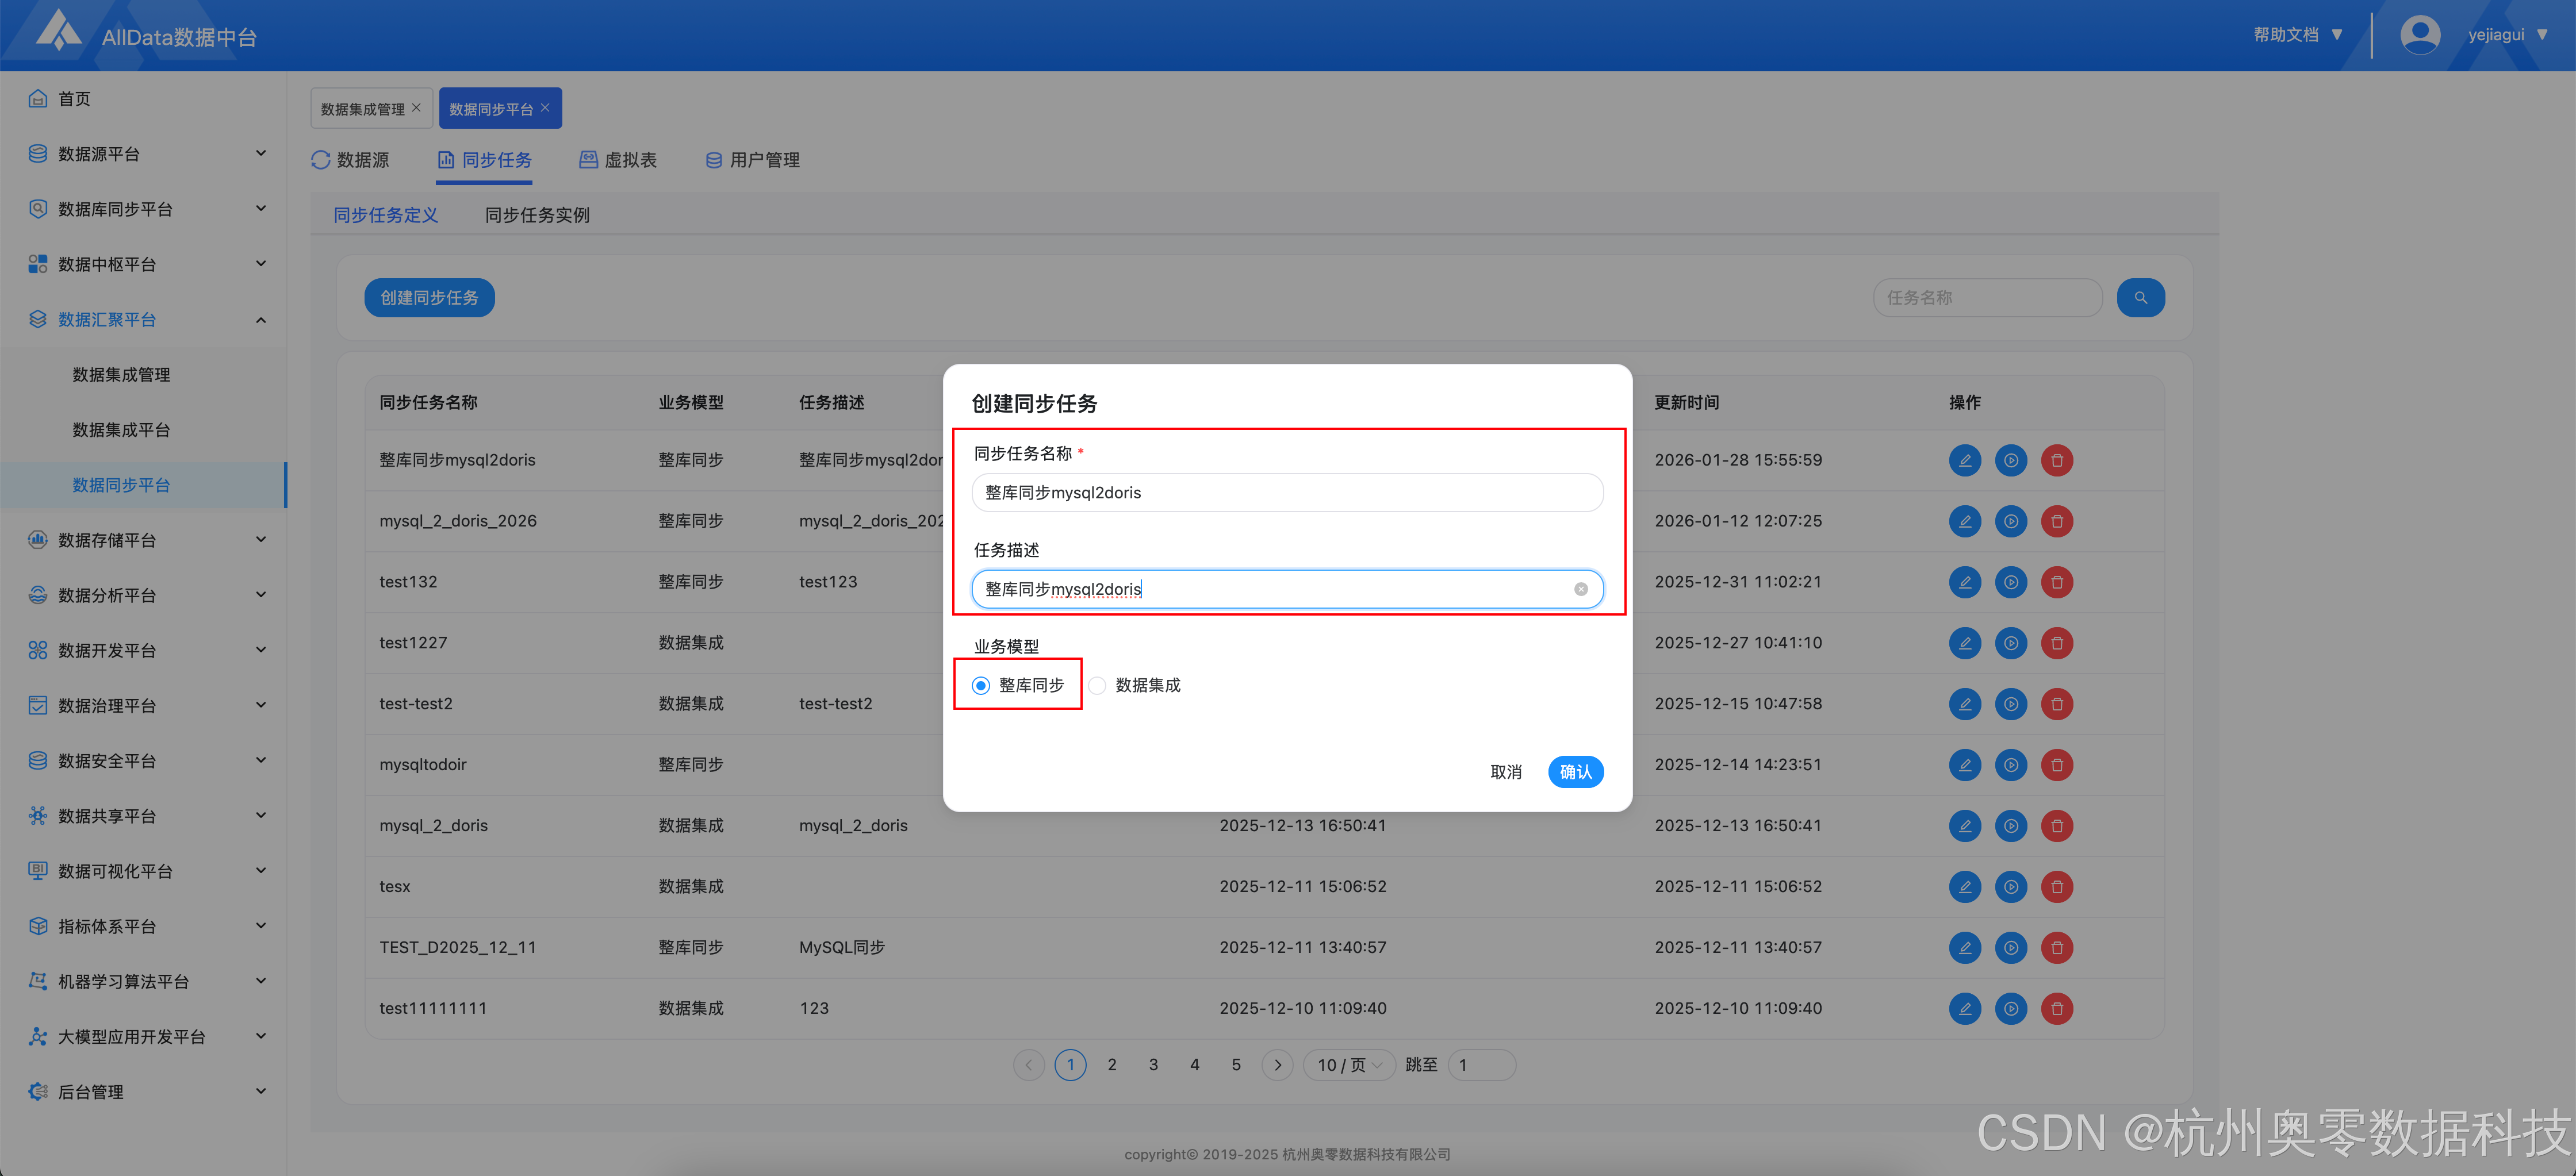Select the 整库同步 radio option
The image size is (2576, 1176).
(981, 685)
